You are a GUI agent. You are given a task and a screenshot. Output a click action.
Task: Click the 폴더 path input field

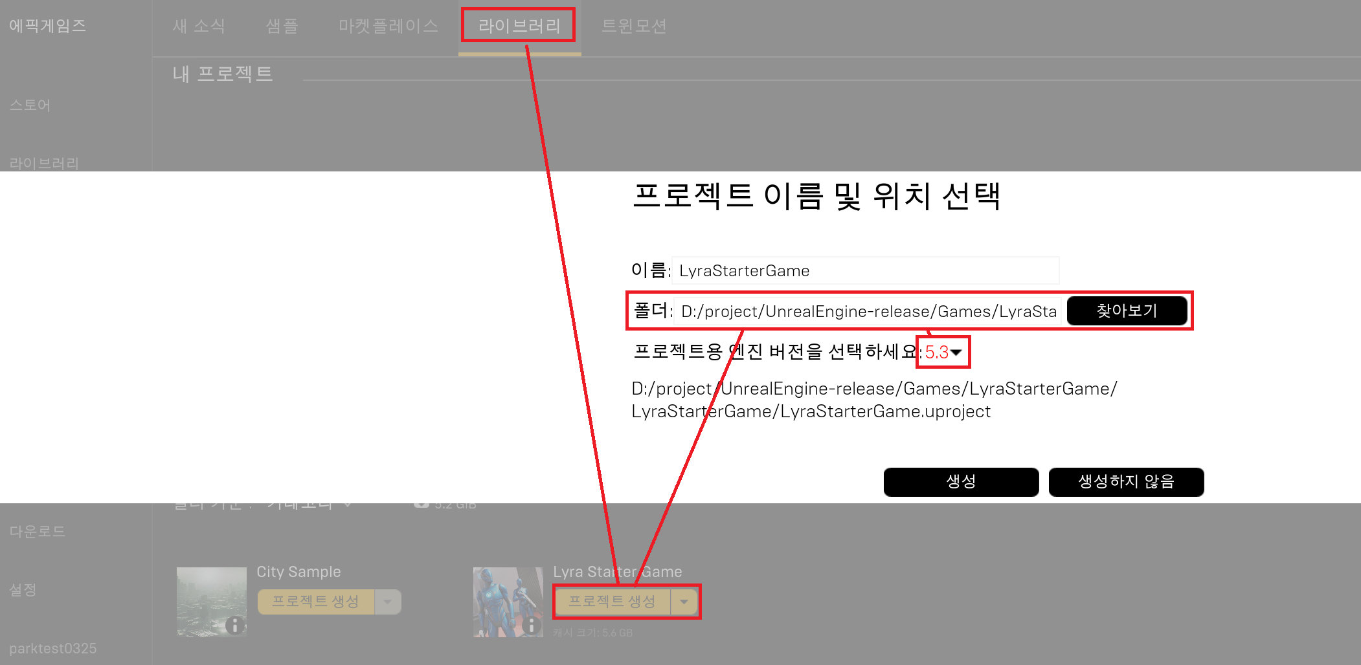click(868, 311)
